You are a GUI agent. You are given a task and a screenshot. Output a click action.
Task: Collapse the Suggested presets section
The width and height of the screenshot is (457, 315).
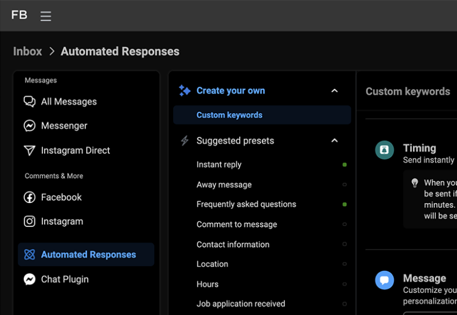coord(334,141)
